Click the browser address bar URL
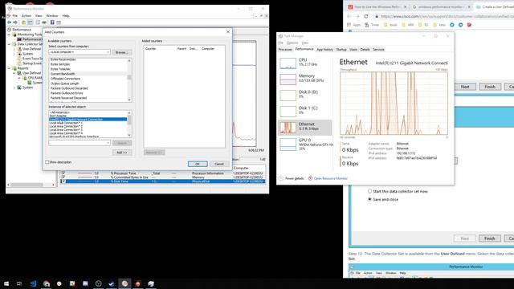 (446, 16)
